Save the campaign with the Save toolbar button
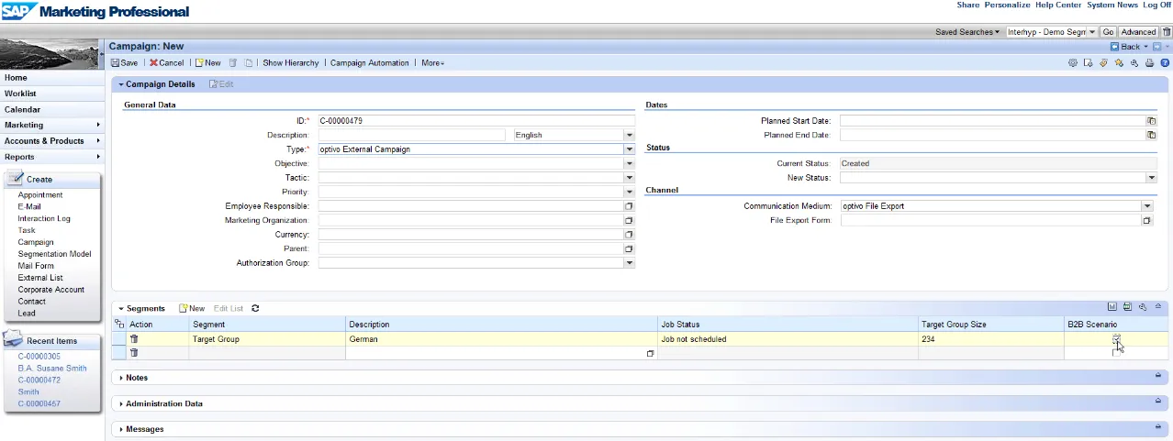The image size is (1173, 441). pyautogui.click(x=124, y=63)
